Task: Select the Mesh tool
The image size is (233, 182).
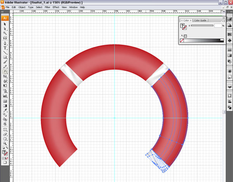Action: pos(5,101)
